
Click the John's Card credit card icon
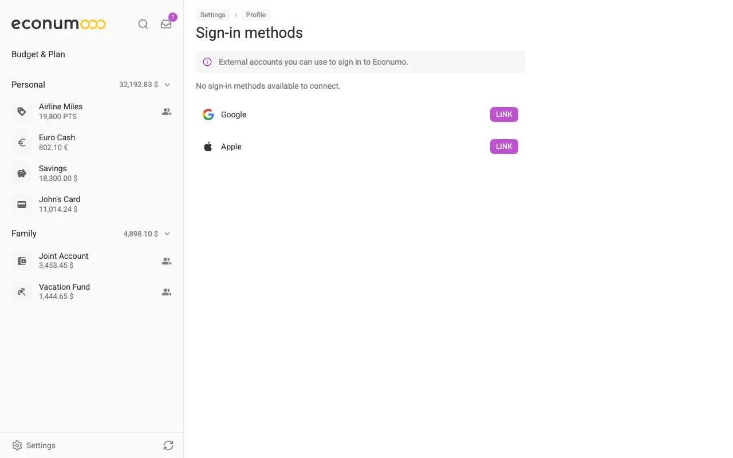pyautogui.click(x=22, y=204)
